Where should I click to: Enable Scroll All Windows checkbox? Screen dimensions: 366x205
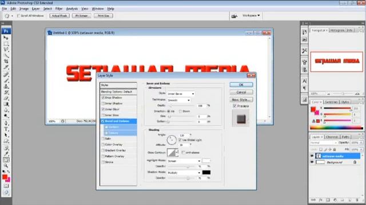19,16
